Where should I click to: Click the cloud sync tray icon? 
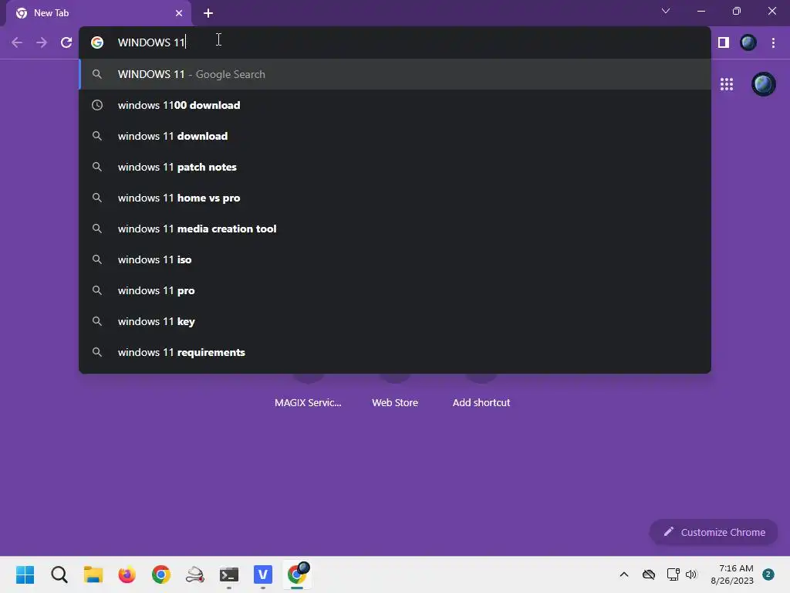pos(648,574)
